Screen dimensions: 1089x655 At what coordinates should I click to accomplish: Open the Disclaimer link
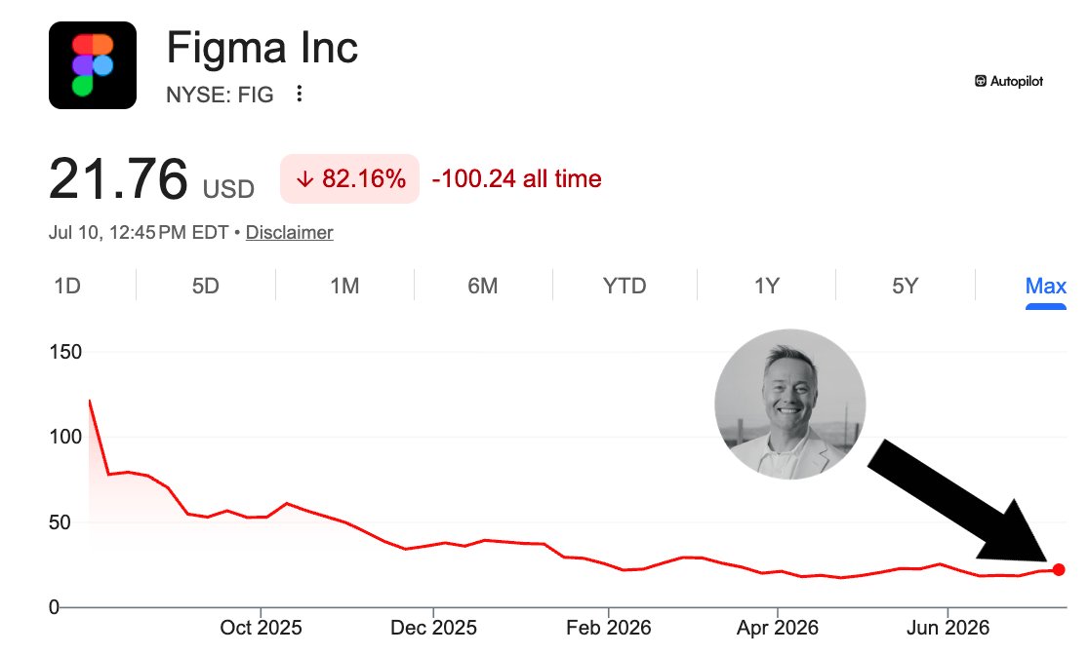click(290, 232)
